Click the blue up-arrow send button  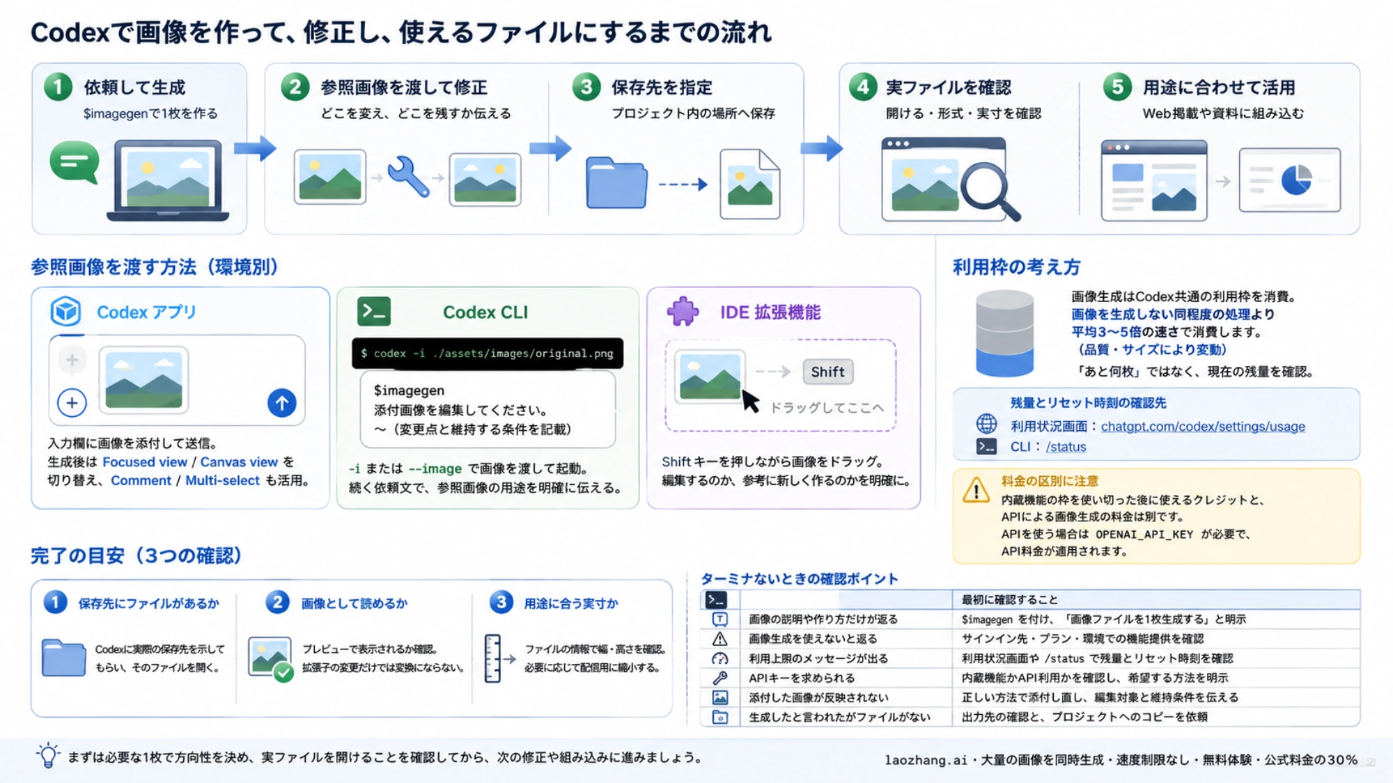pos(282,403)
